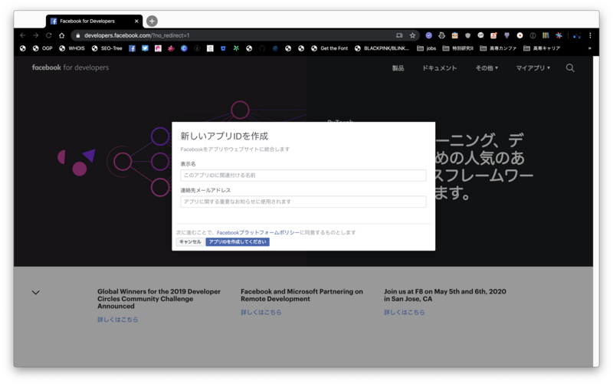Open the green asterisk bookmark icon

tap(236, 48)
